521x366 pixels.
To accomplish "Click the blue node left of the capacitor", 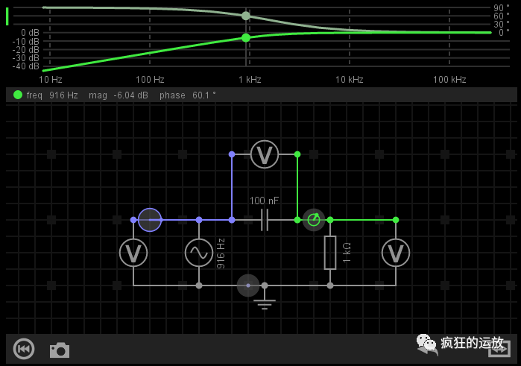I will click(232, 220).
